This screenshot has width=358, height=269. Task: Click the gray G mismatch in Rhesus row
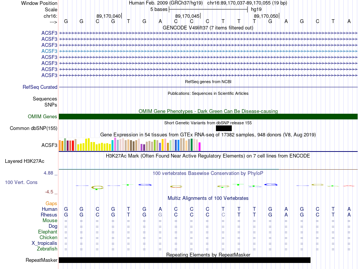coord(160,215)
